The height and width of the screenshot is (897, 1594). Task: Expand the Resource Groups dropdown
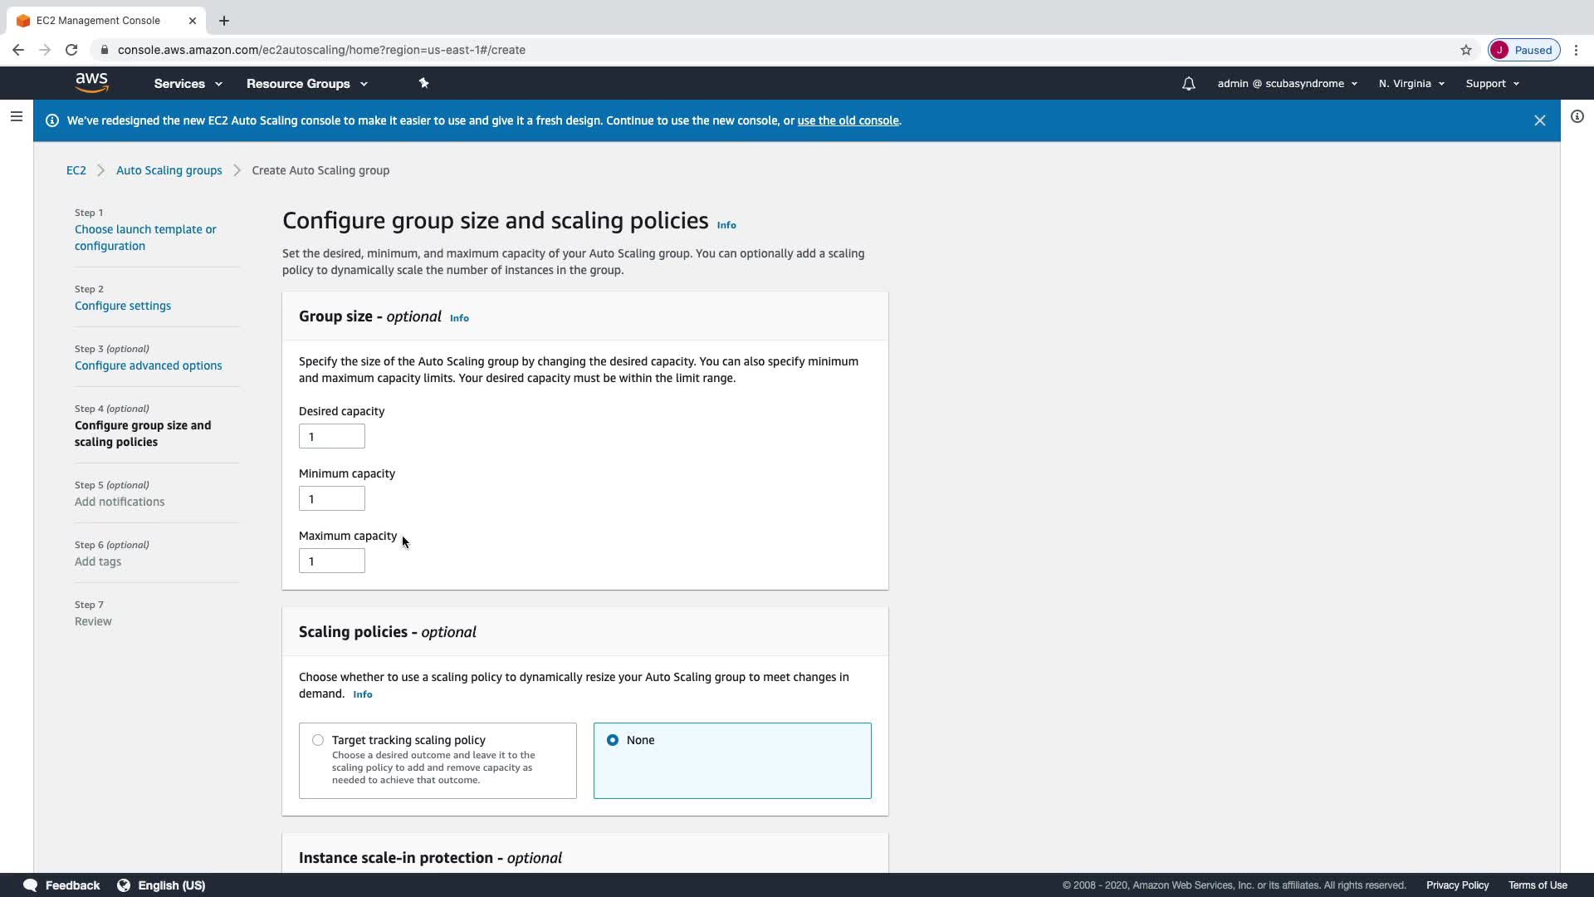coord(306,84)
